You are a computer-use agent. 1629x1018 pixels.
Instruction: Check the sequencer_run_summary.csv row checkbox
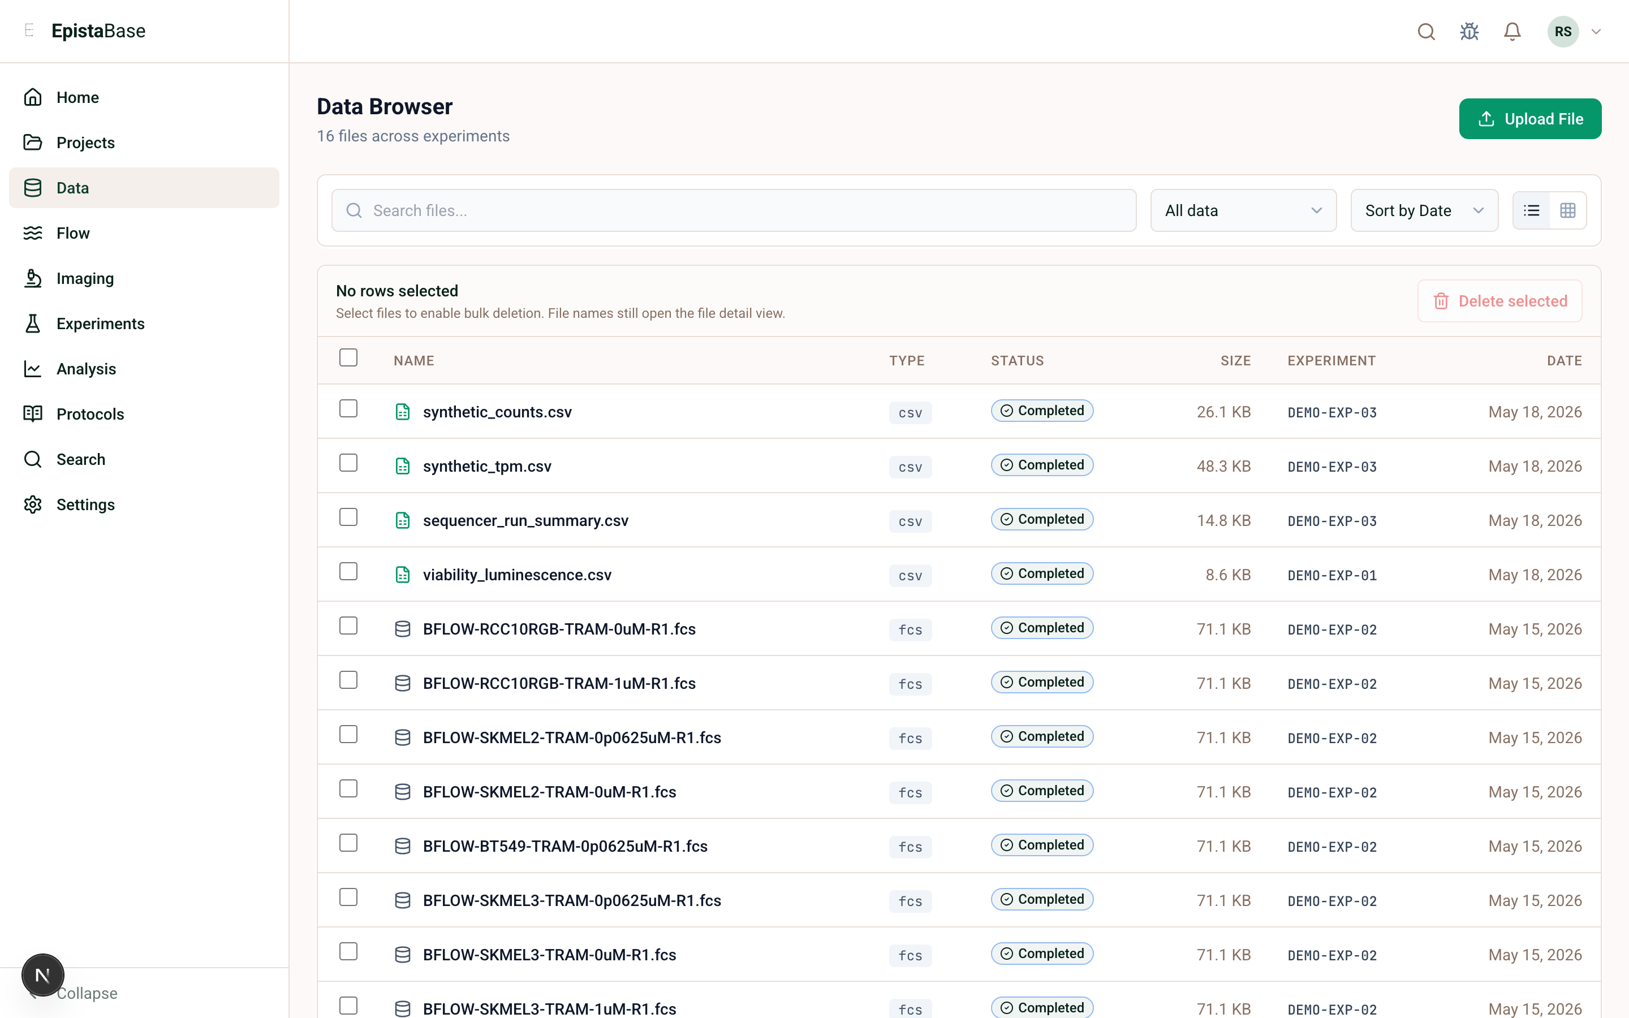348,517
